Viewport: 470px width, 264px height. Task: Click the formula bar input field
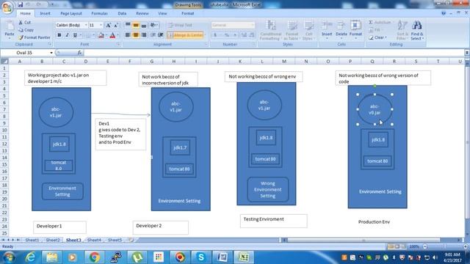tap(273, 53)
